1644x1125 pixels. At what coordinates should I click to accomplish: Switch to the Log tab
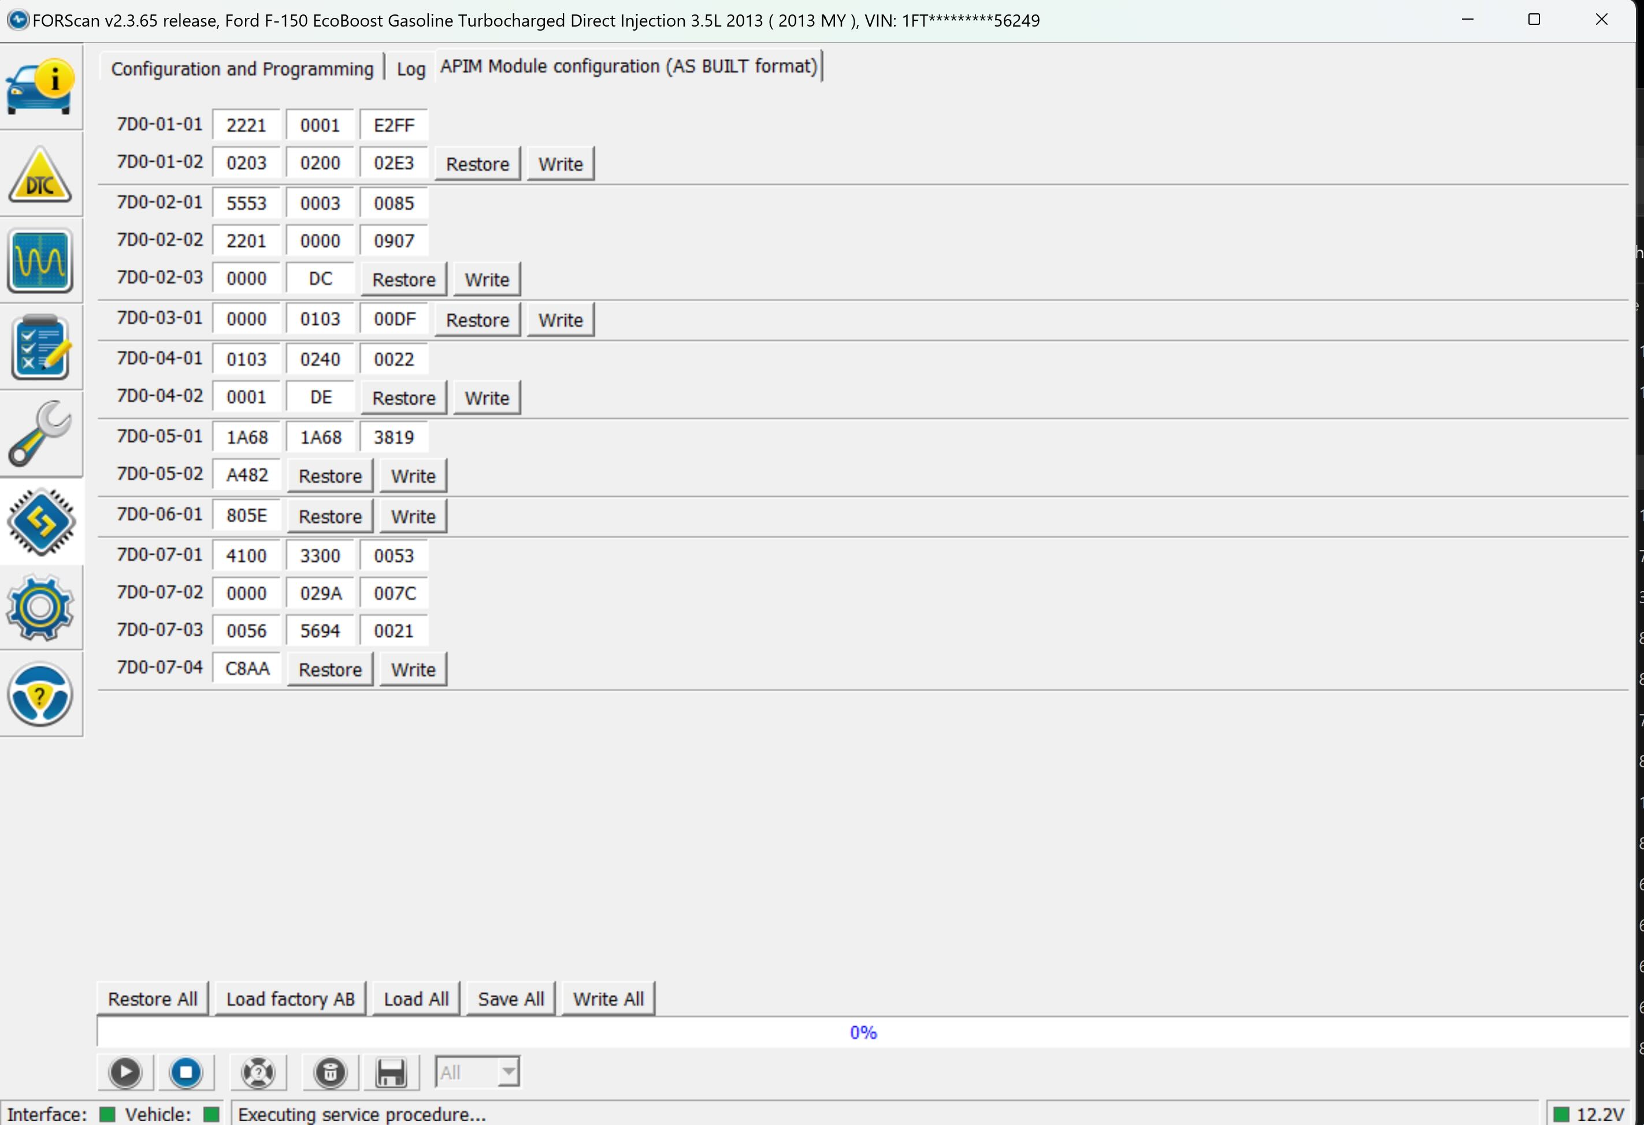point(410,69)
